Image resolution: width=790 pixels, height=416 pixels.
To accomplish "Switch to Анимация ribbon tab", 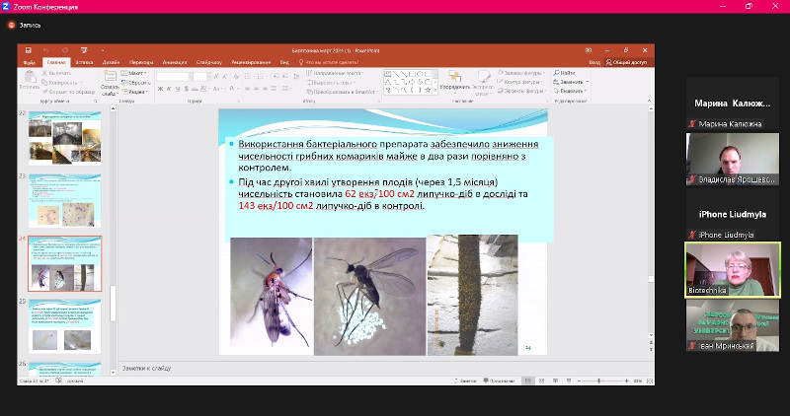I will (x=175, y=62).
